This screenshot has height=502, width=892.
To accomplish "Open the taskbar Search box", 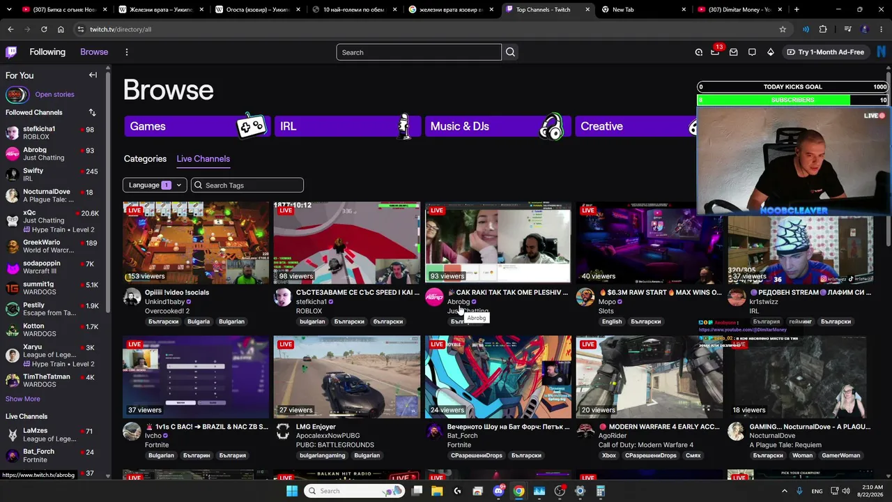I will tap(354, 491).
